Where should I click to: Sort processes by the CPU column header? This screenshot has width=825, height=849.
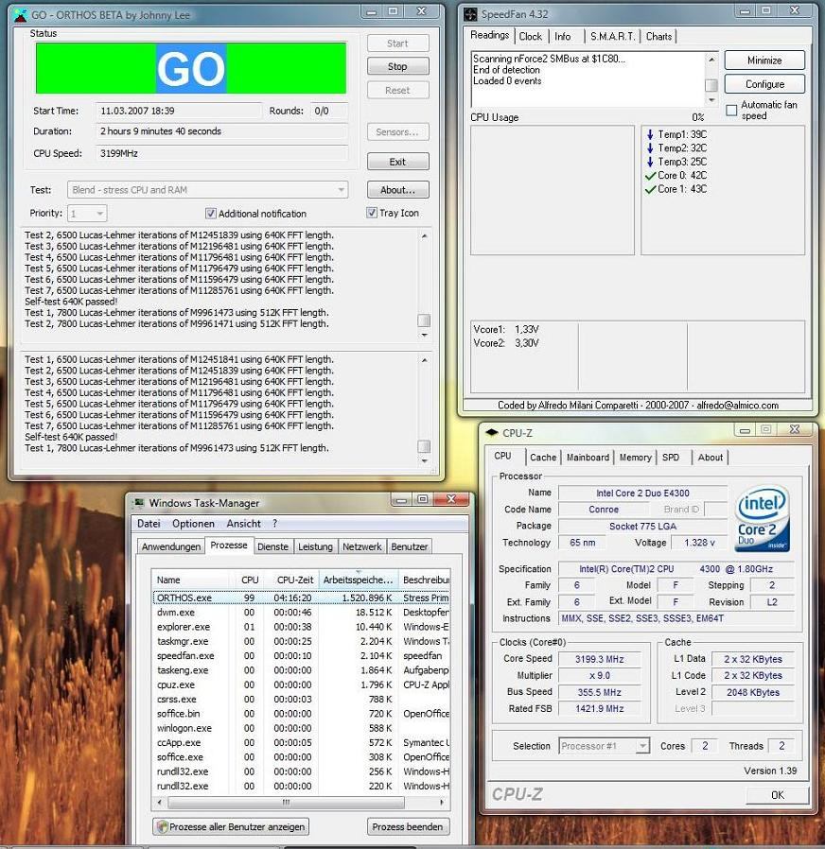[x=249, y=580]
